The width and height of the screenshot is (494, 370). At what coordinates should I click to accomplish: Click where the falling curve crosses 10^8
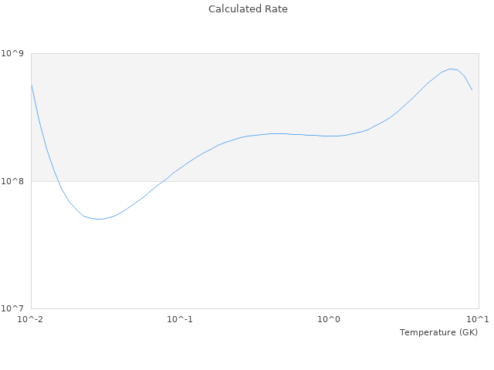[x=57, y=181]
